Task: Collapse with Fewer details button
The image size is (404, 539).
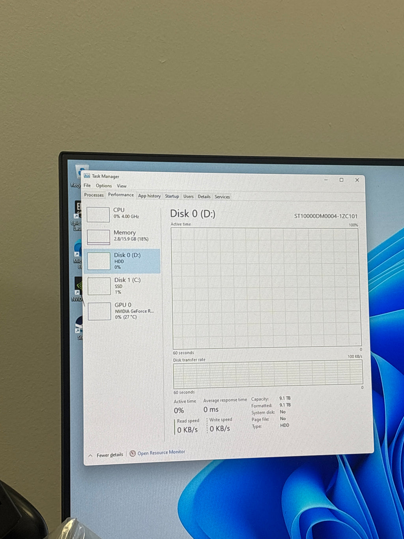Action: (106, 455)
